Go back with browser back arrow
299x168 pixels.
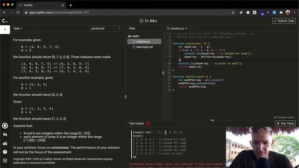(x=5, y=13)
